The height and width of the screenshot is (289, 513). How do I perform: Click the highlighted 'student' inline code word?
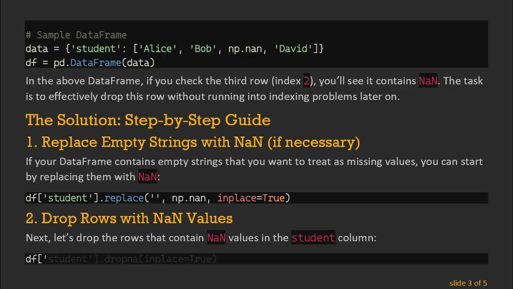coord(313,238)
